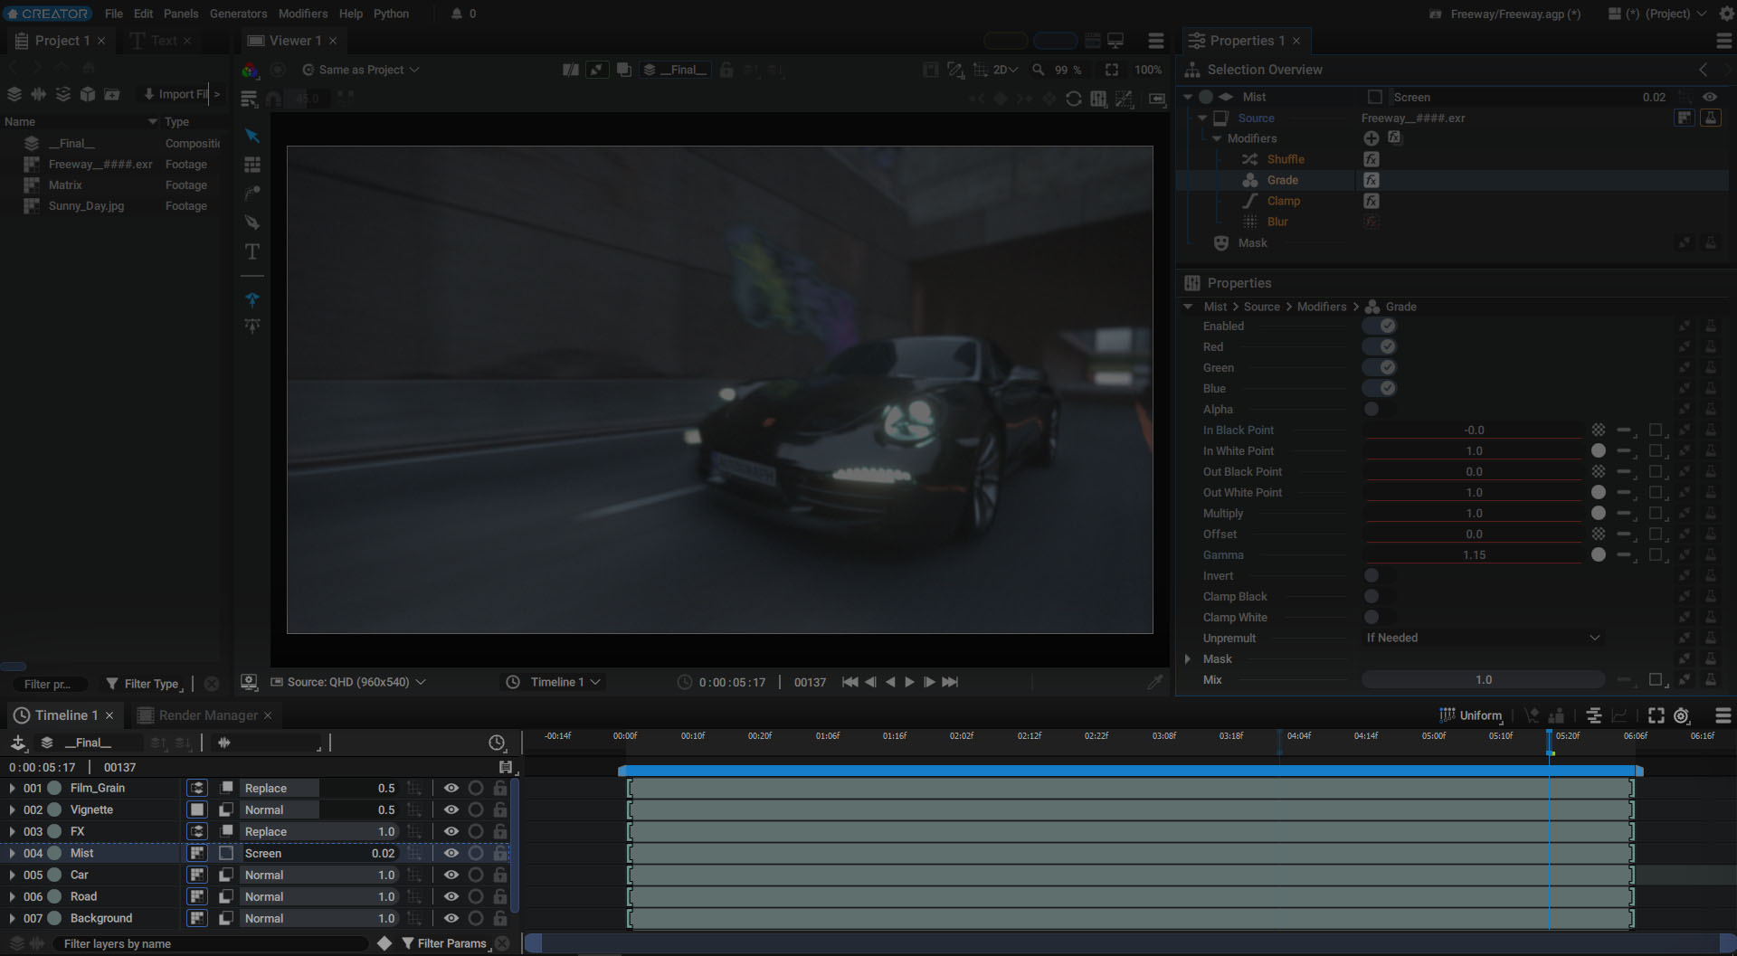Play the timeline forward
This screenshot has height=956, width=1737.
[910, 682]
